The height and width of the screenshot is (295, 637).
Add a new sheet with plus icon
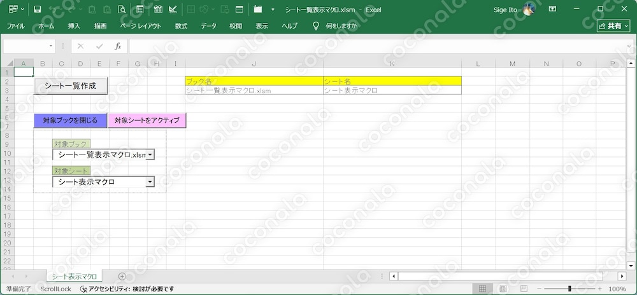(x=122, y=276)
